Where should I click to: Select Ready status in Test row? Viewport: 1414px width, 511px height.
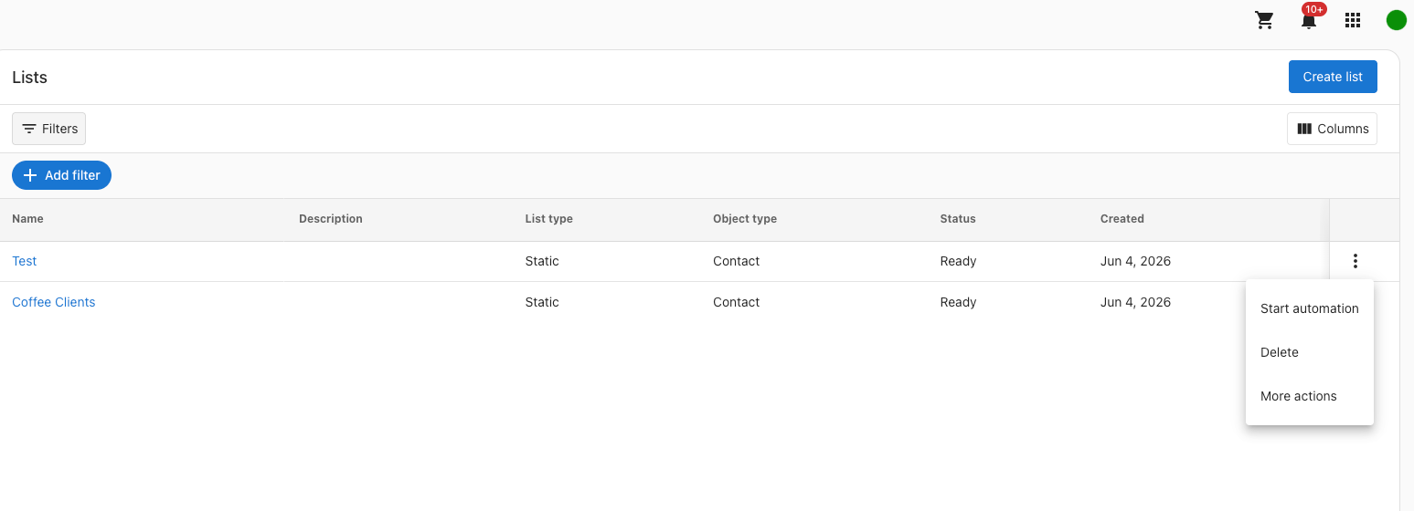pos(958,261)
